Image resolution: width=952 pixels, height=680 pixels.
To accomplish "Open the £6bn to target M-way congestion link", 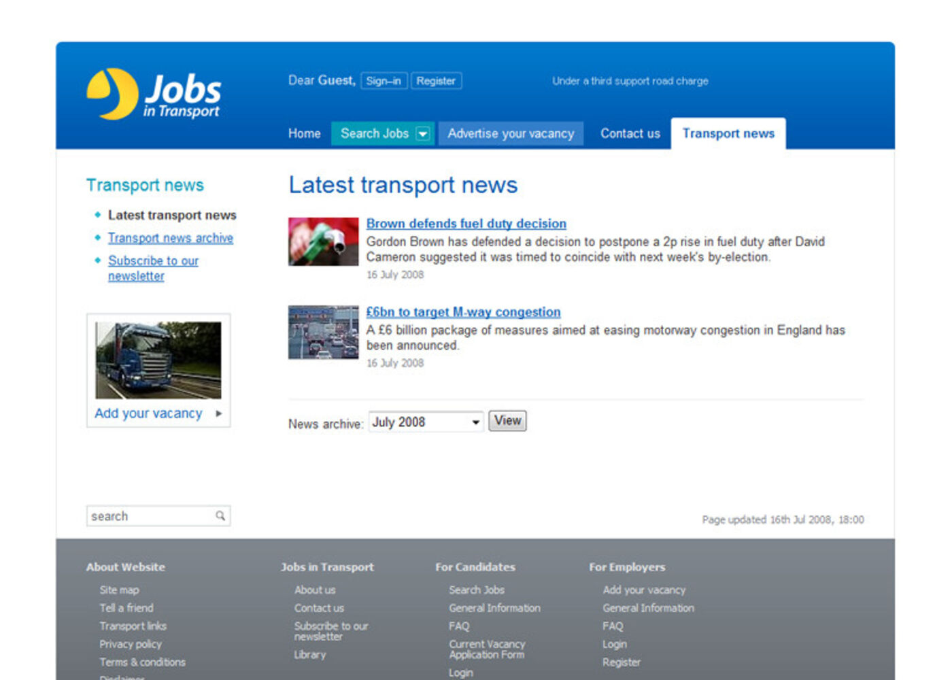I will tap(463, 312).
